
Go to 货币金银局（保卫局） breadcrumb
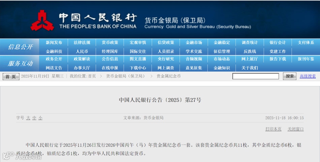(126, 76)
